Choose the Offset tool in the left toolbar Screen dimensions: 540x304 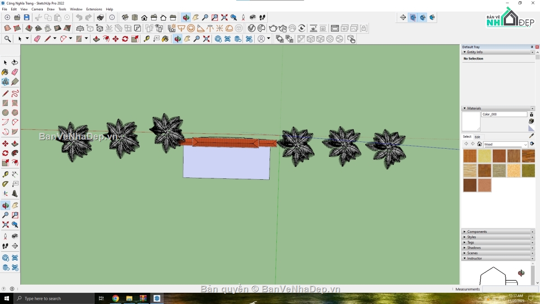coord(15,163)
